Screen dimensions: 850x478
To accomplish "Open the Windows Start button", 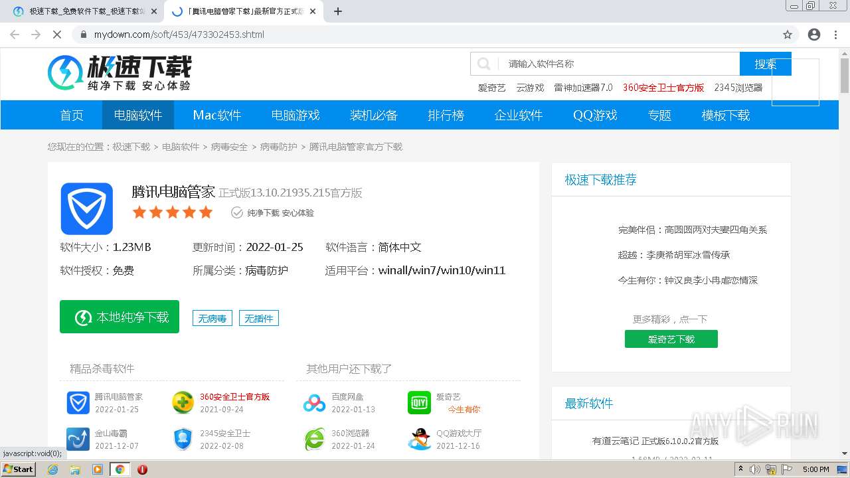I will [19, 469].
